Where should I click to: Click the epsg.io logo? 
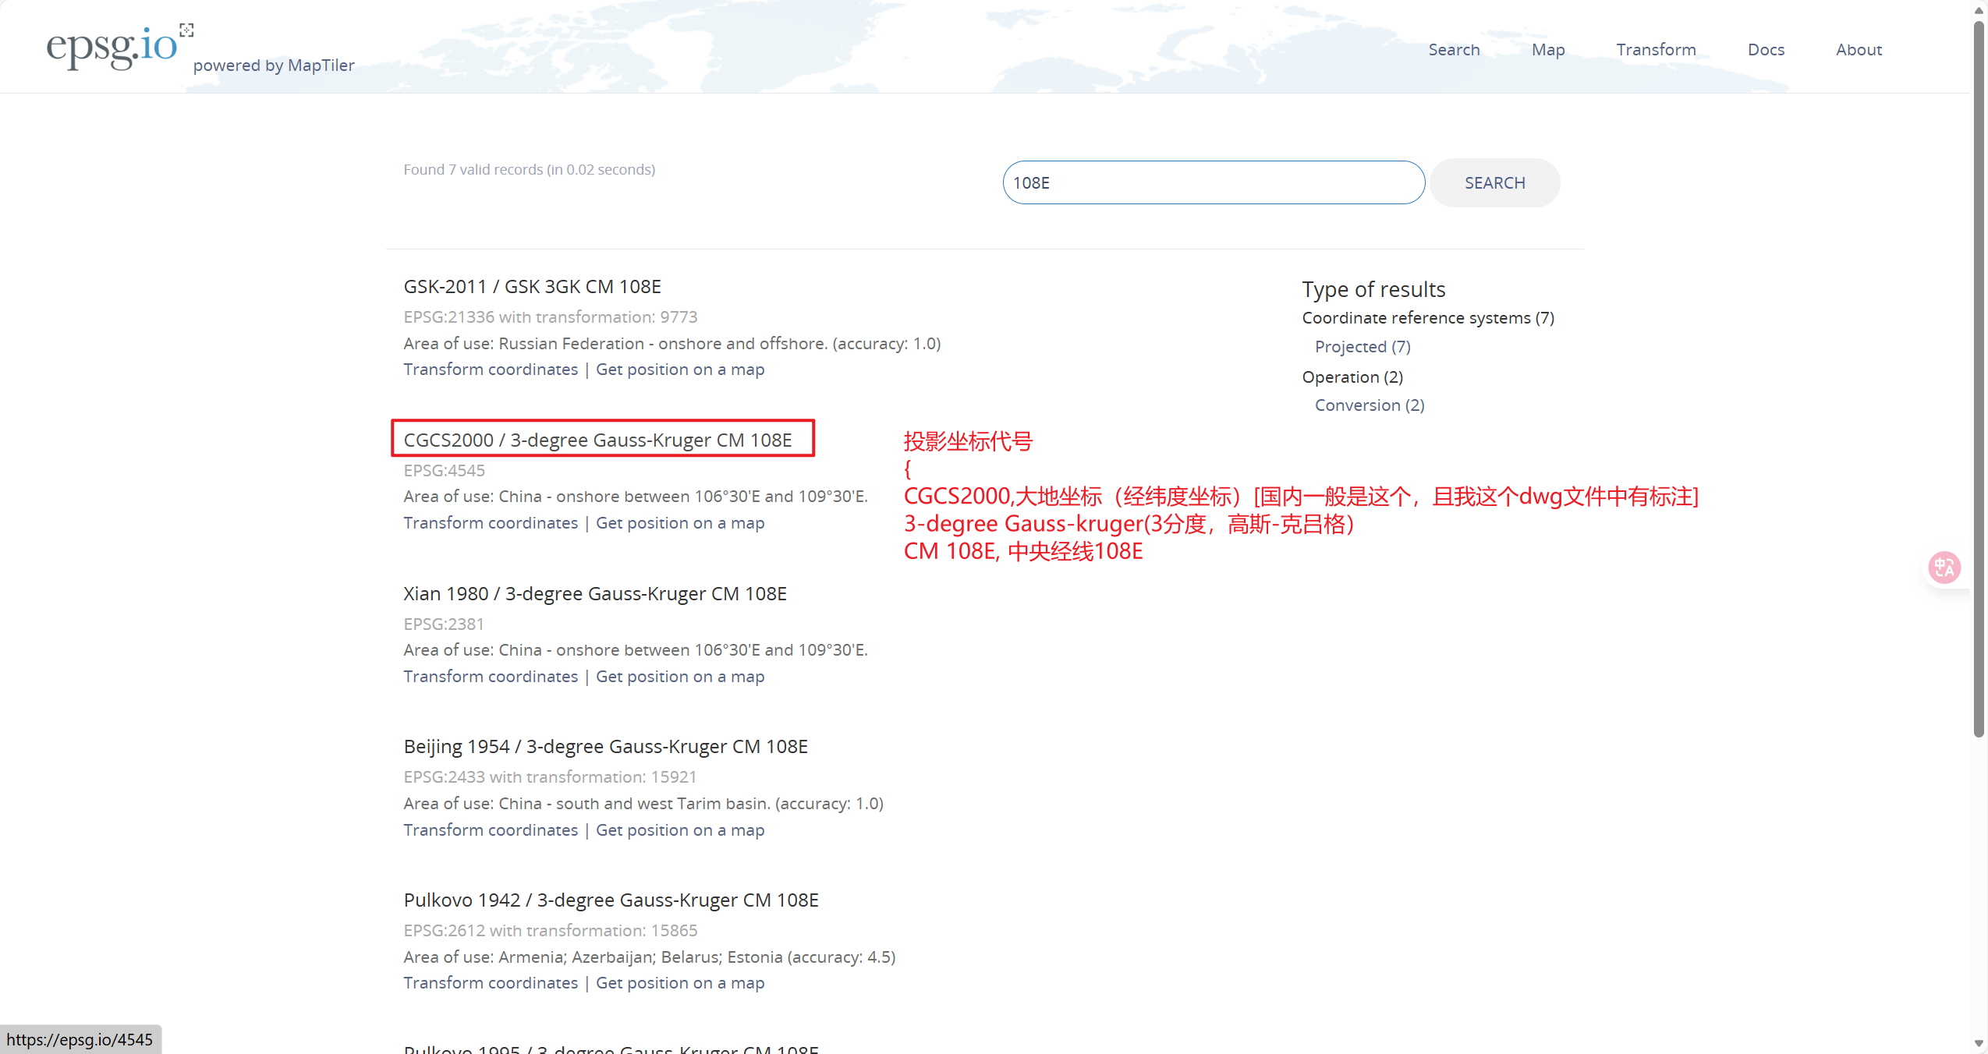click(x=112, y=47)
